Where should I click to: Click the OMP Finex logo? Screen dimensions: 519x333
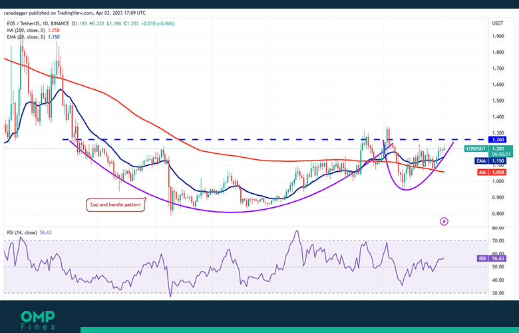pos(38,320)
